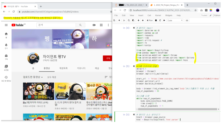Open the 2:36 참치 모델 video thumbnail
This screenshot has height=123, width=223.
click(x=70, y=91)
